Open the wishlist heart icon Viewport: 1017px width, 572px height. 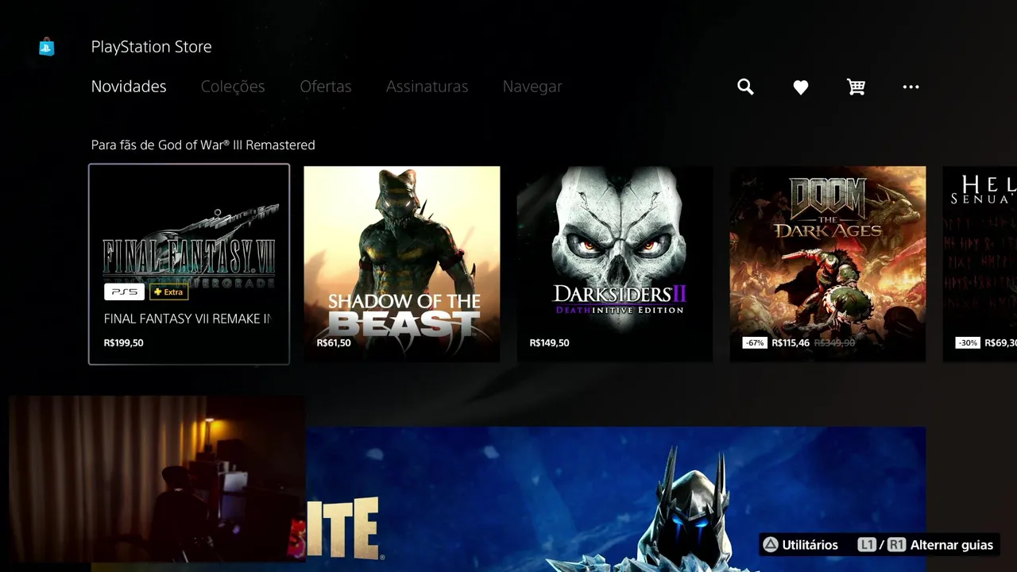(800, 87)
